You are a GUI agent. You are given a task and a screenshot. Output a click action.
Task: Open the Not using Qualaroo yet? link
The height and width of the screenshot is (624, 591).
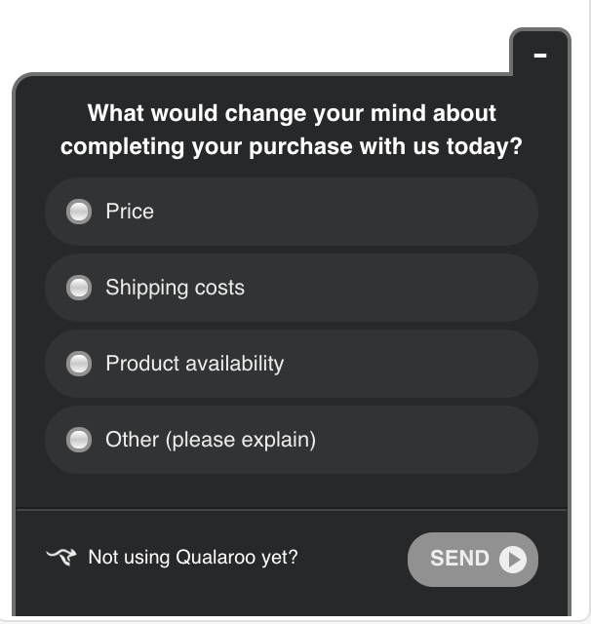193,557
